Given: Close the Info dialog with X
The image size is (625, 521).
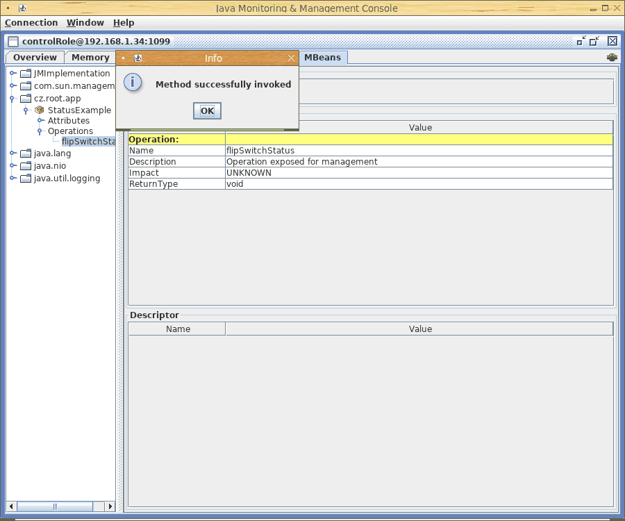Looking at the screenshot, I should pyautogui.click(x=292, y=58).
